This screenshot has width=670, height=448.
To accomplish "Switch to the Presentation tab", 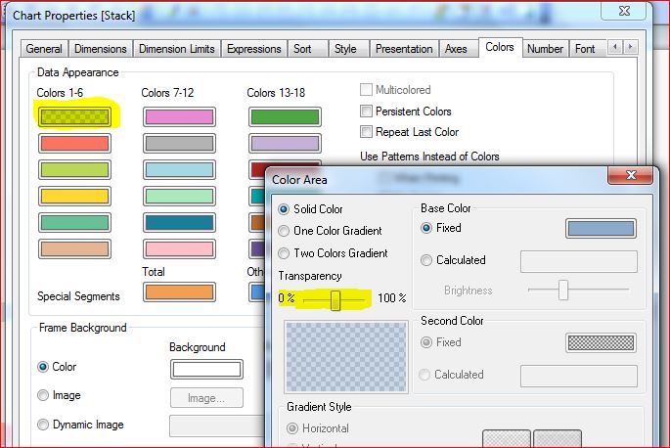I will pyautogui.click(x=404, y=49).
